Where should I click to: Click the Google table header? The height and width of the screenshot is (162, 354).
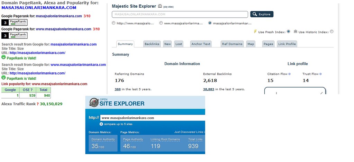10,90
